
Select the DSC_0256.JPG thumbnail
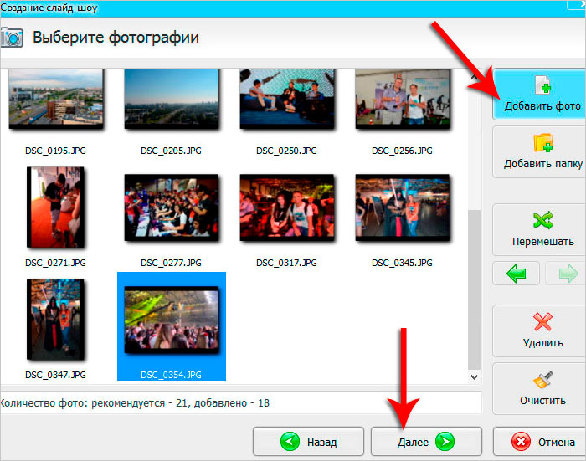(403, 100)
